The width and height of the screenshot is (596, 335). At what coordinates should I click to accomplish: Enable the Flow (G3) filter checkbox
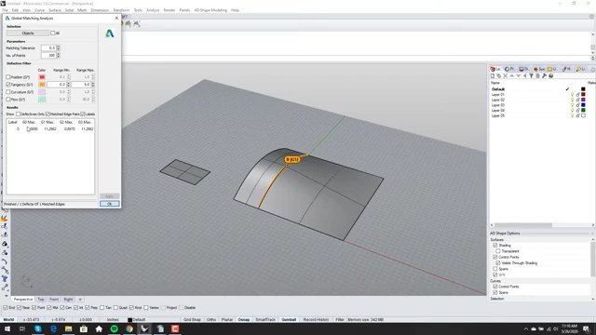[x=8, y=100]
